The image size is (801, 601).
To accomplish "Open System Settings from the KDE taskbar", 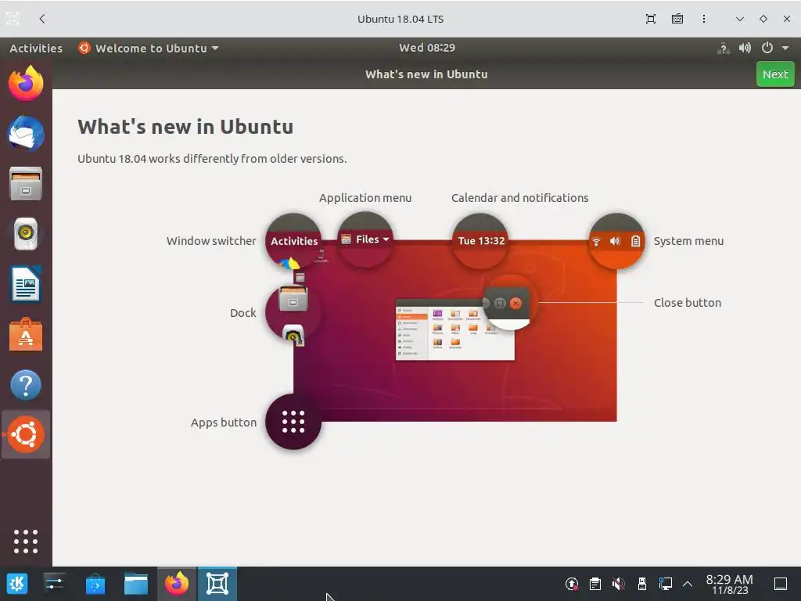I will pos(54,584).
